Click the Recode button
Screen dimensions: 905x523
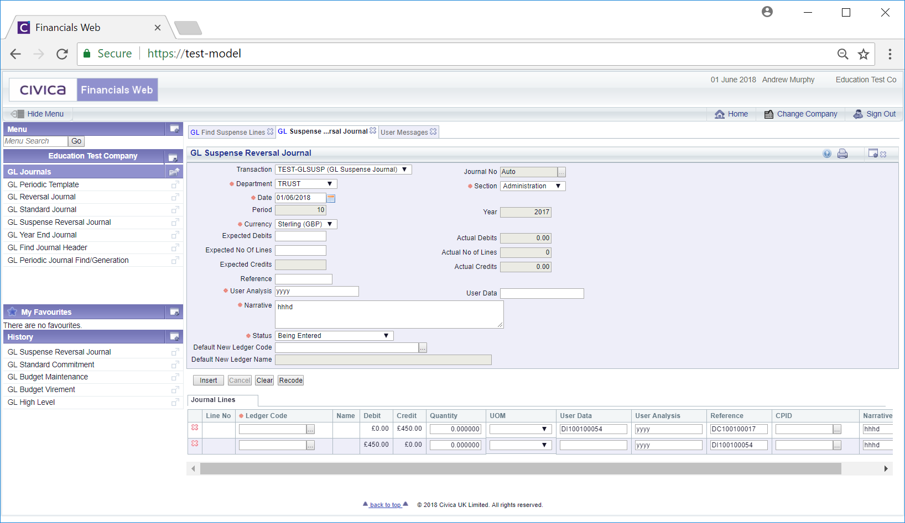coord(291,381)
